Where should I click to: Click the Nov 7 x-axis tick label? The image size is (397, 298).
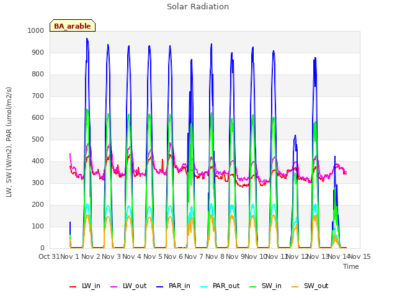[x=194, y=256]
